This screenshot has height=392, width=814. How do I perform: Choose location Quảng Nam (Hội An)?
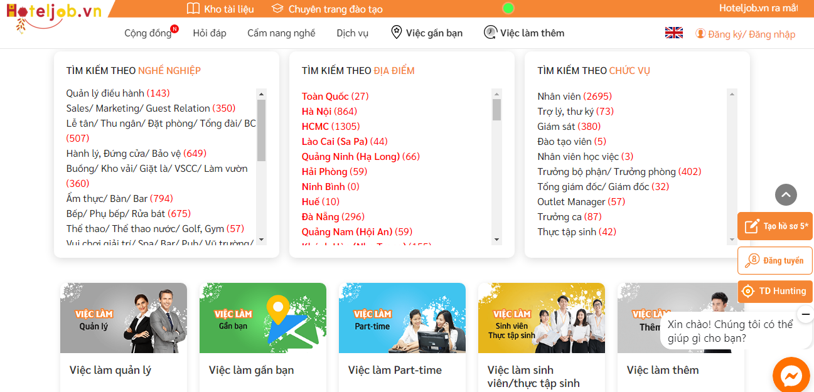pyautogui.click(x=357, y=231)
